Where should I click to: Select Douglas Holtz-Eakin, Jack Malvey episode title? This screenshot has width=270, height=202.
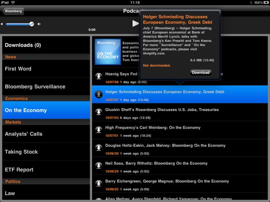(x=165, y=146)
